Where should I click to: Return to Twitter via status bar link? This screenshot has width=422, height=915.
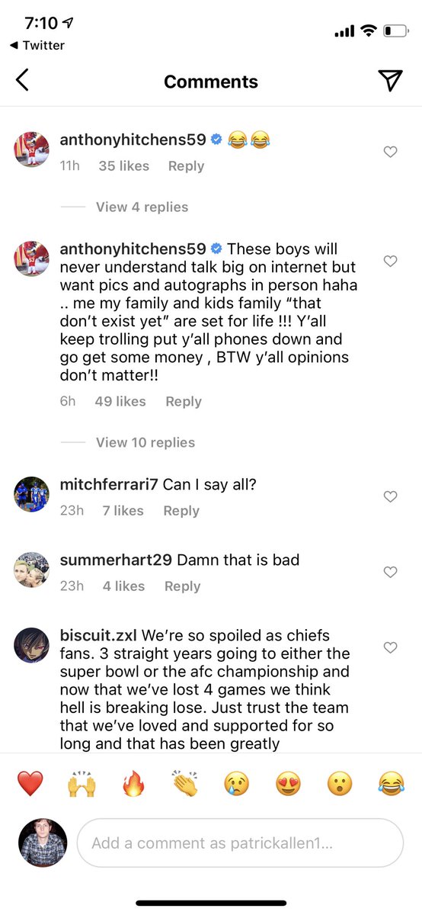[37, 45]
